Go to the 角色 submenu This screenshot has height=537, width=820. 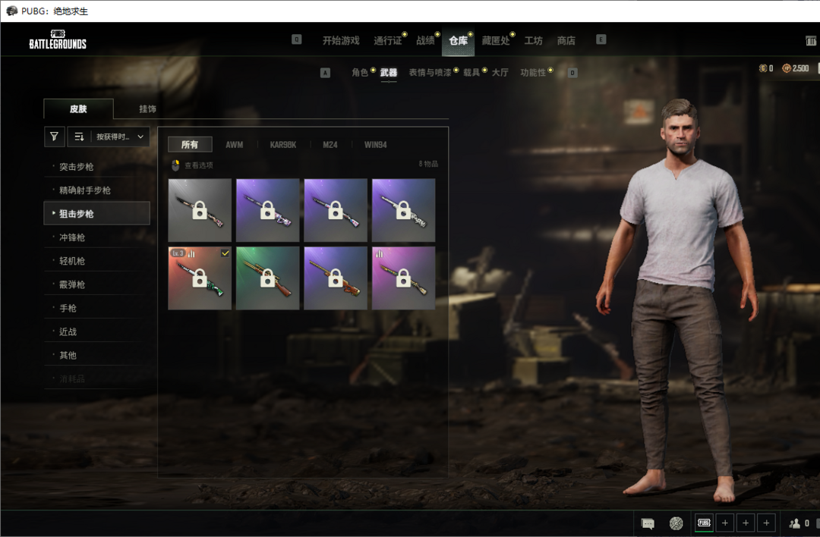pyautogui.click(x=360, y=73)
